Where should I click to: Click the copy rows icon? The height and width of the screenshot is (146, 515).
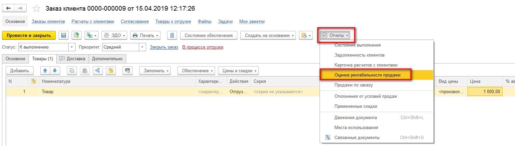[x=72, y=71]
